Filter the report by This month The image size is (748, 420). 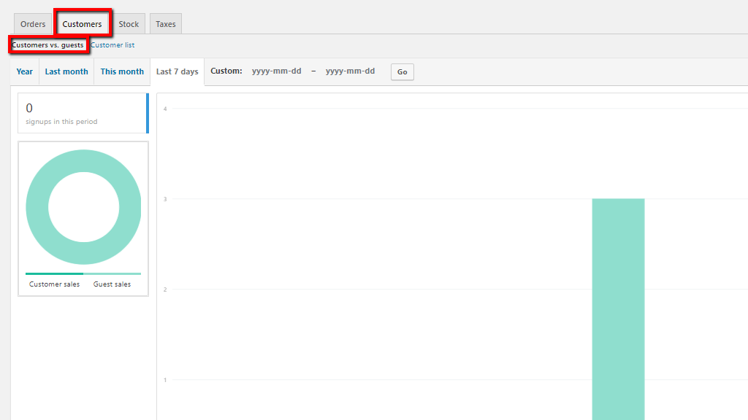pyautogui.click(x=122, y=71)
